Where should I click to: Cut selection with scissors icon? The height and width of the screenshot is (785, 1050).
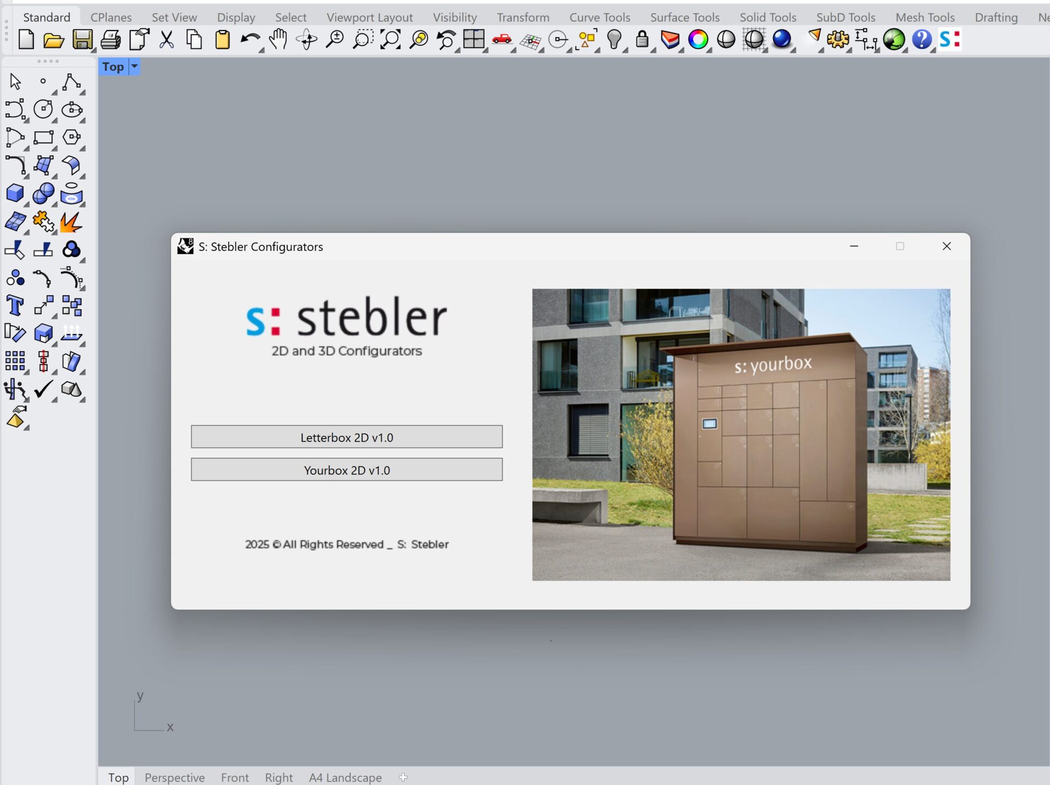point(166,40)
